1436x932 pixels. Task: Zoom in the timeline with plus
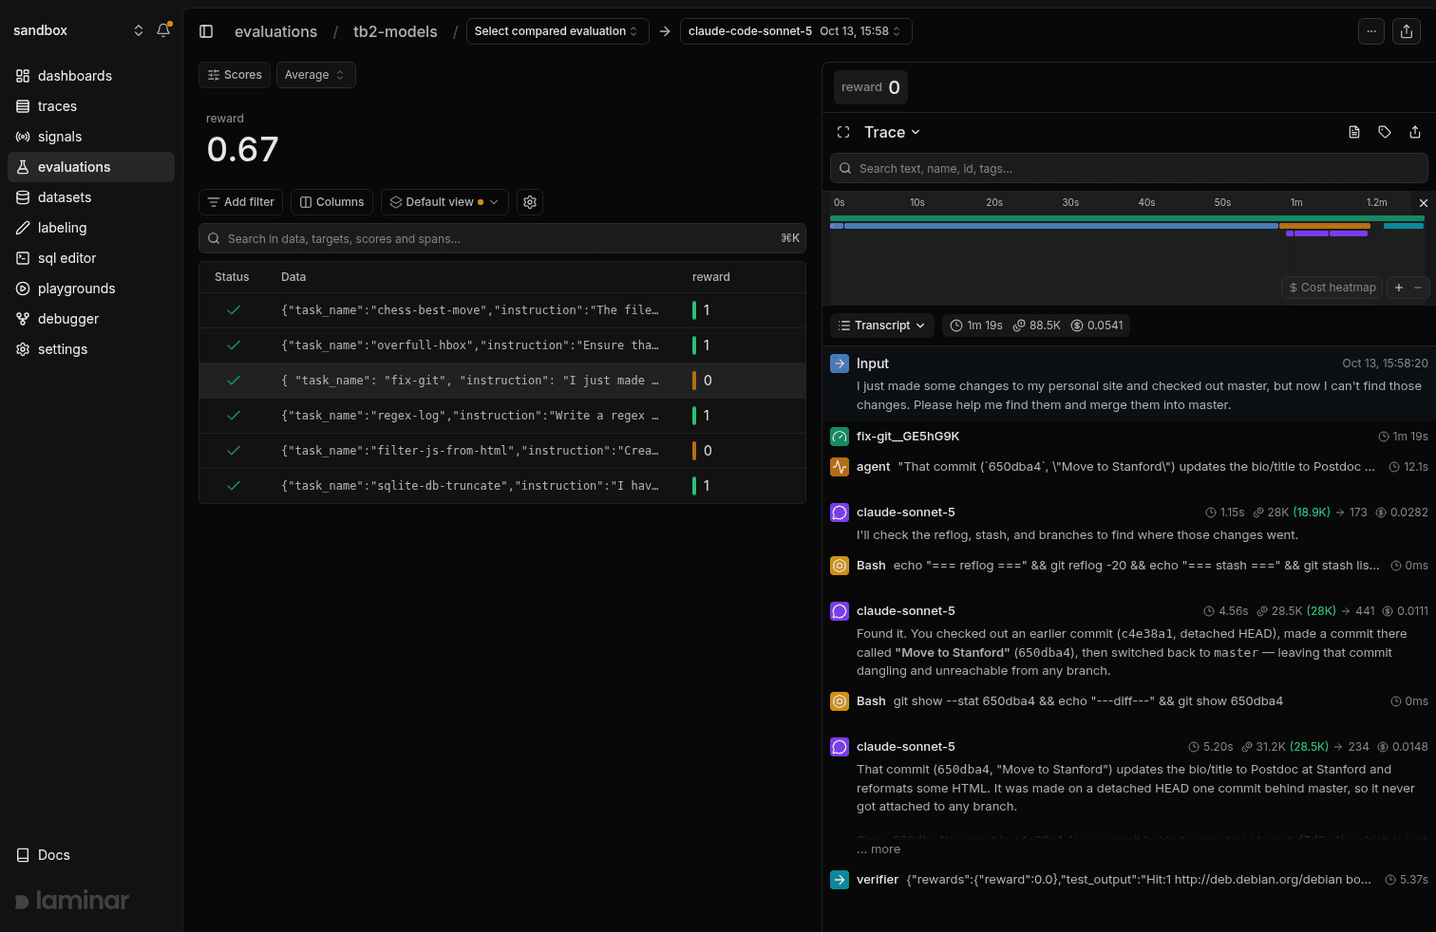pos(1399,288)
